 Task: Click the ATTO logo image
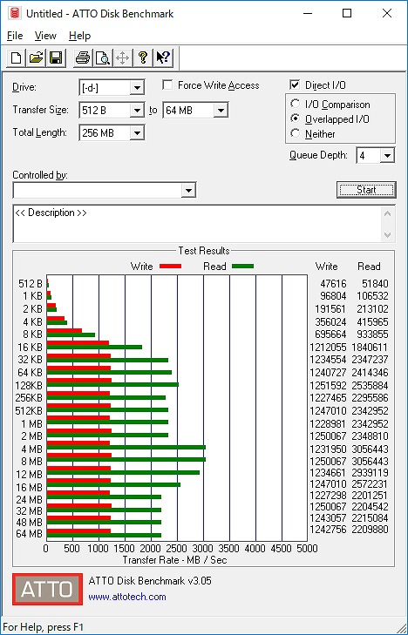click(x=47, y=589)
